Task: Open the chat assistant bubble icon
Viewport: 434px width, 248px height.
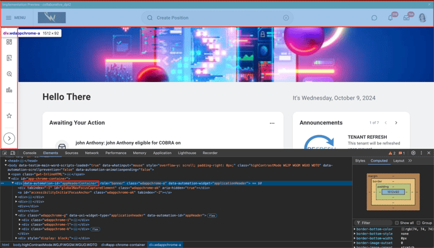Action: pos(374,18)
